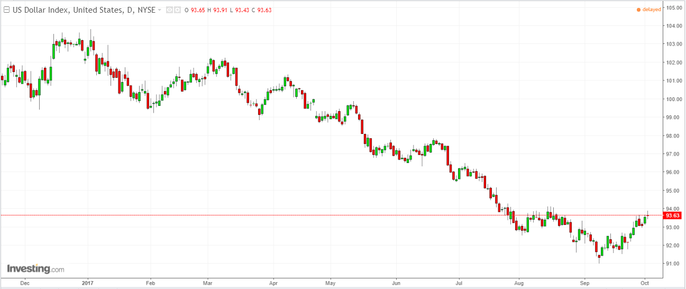
Task: Click the orange delayed status indicator
Action: (648, 10)
